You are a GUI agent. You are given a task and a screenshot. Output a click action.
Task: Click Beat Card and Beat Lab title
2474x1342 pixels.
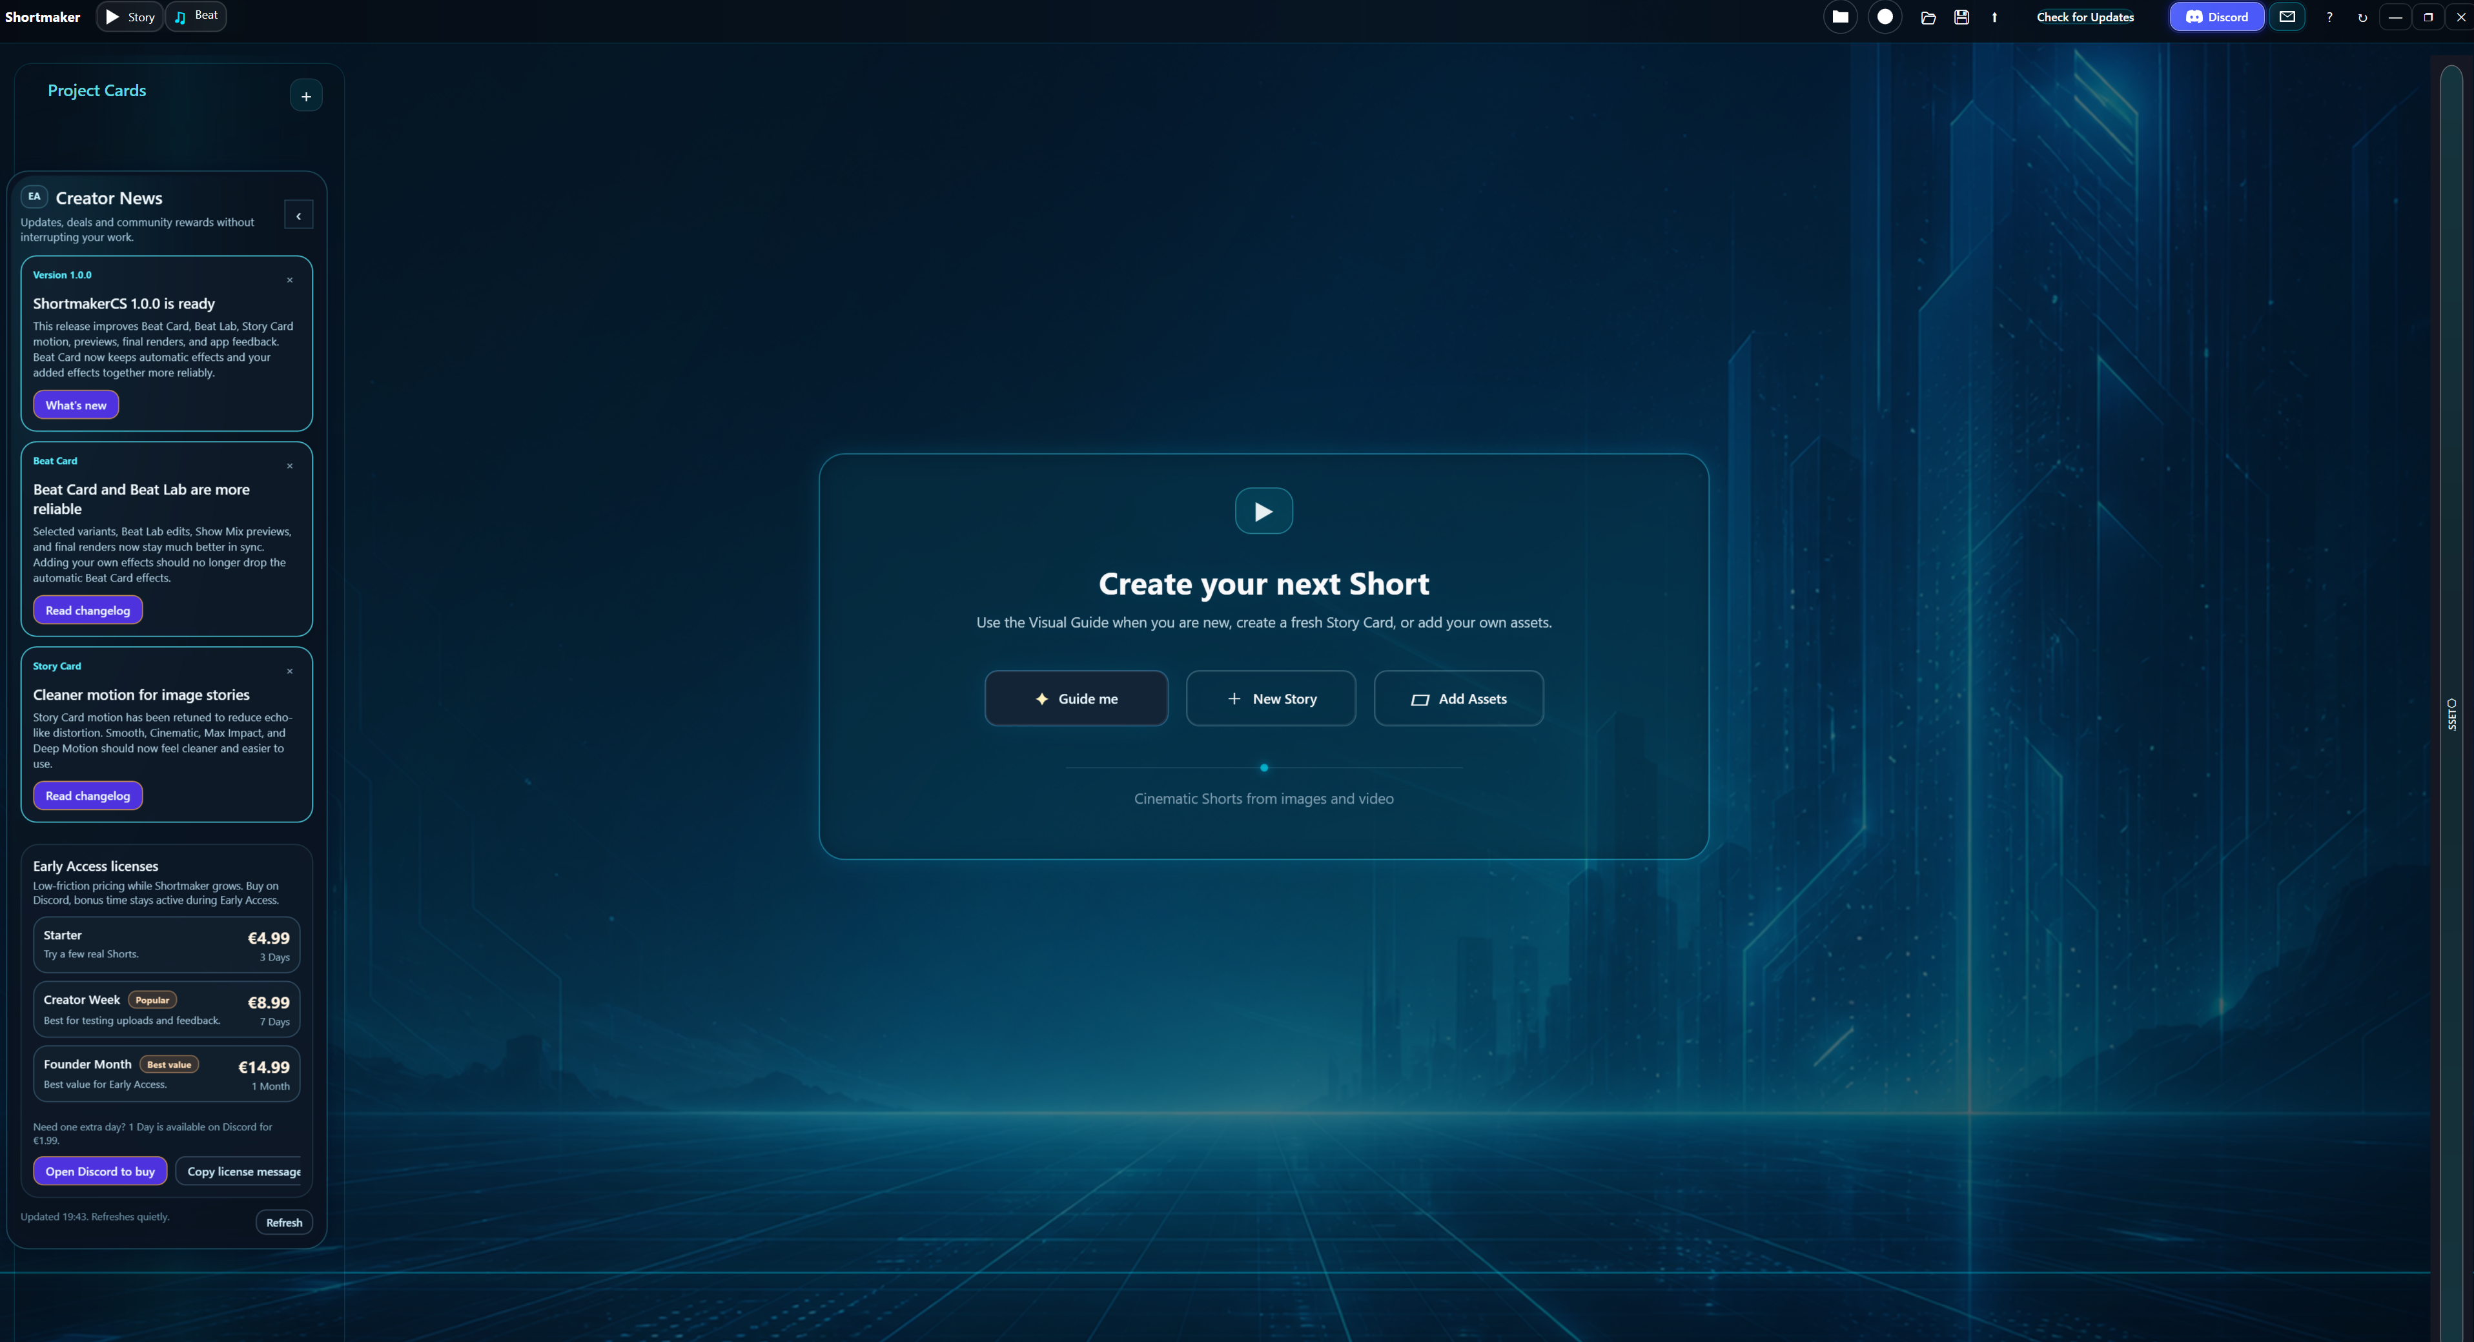(x=141, y=499)
